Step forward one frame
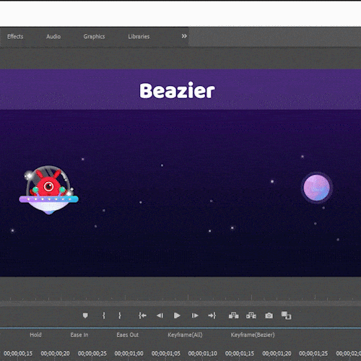The height and width of the screenshot is (361, 361). pyautogui.click(x=195, y=316)
